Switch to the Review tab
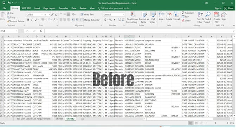239x135 pixels. click(83, 8)
